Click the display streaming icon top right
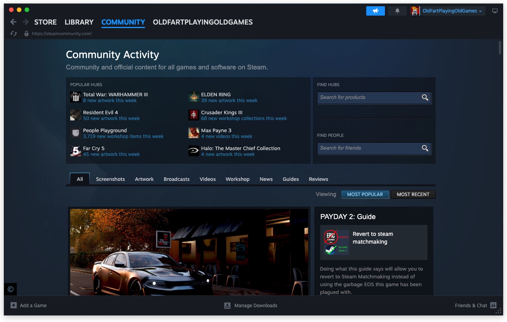 click(x=495, y=11)
